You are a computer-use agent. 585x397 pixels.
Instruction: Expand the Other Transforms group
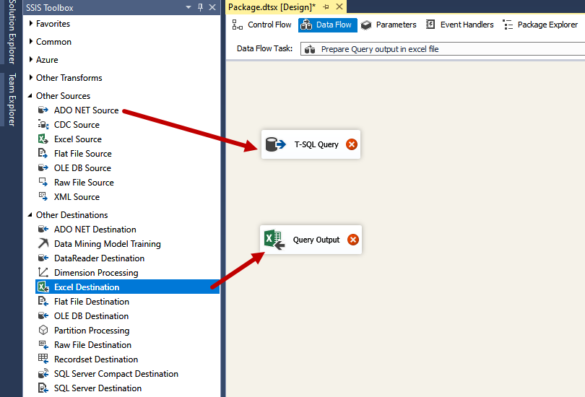tap(30, 77)
